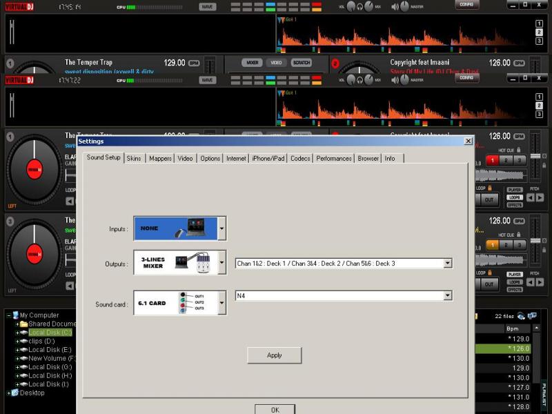Click the Apply button

[274, 355]
